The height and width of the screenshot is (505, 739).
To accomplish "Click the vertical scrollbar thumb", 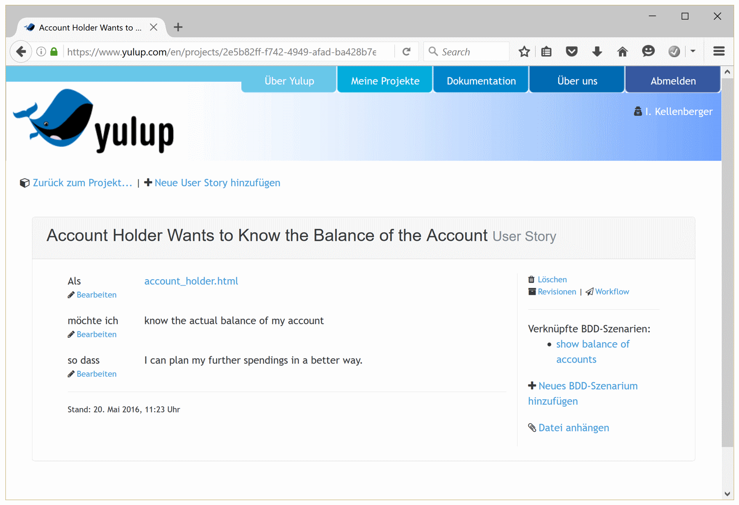I will tap(727, 262).
